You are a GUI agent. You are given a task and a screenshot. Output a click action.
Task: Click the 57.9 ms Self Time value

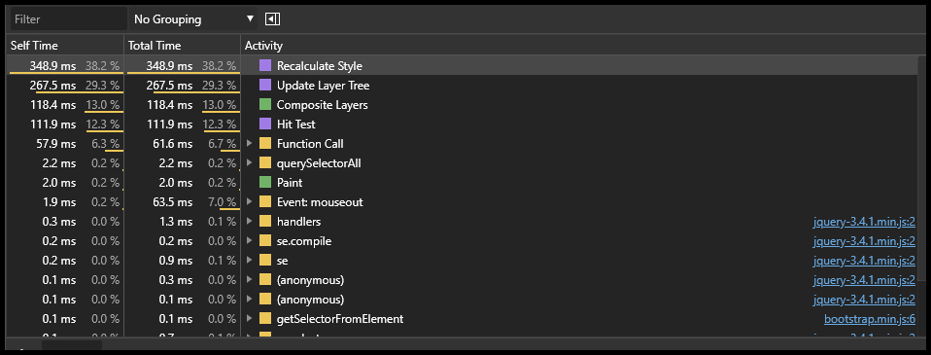click(57, 143)
